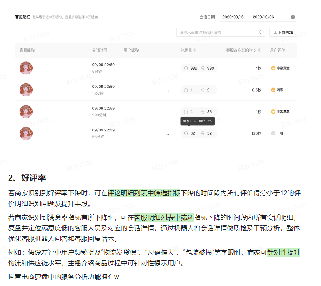Click the headset icon beside 999 in first row
Viewport: 321px width, 286px height.
186,68
